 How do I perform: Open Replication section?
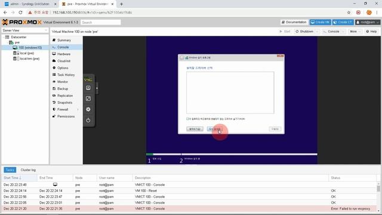pos(65,96)
